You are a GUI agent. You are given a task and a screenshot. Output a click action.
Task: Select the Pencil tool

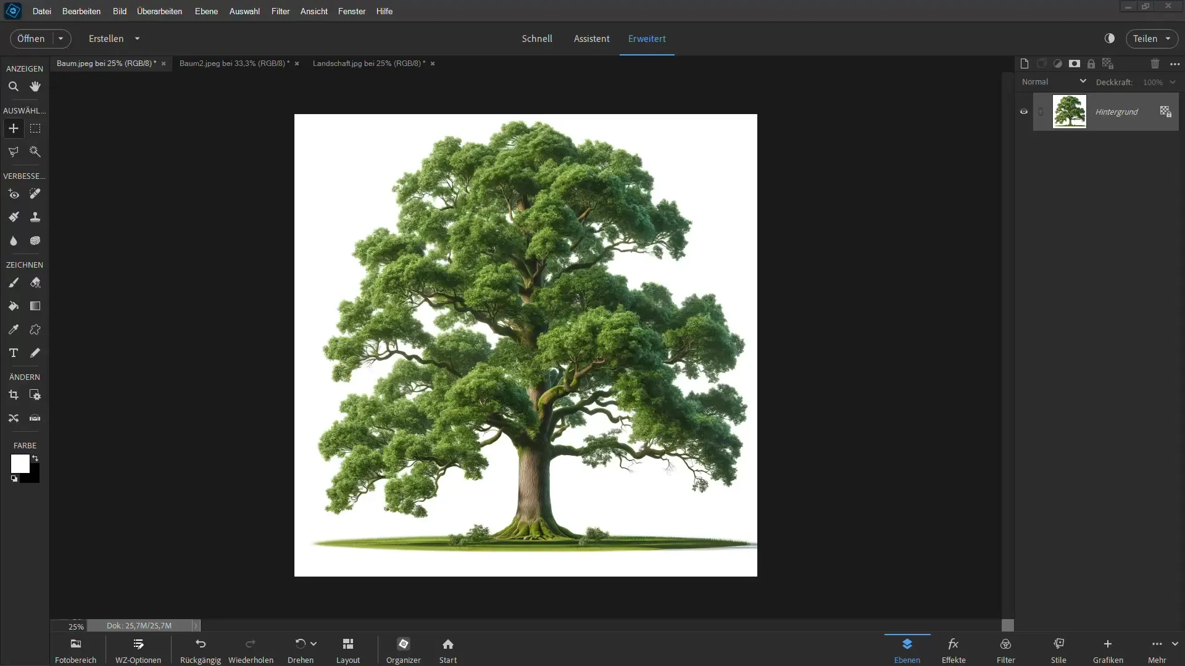click(35, 353)
